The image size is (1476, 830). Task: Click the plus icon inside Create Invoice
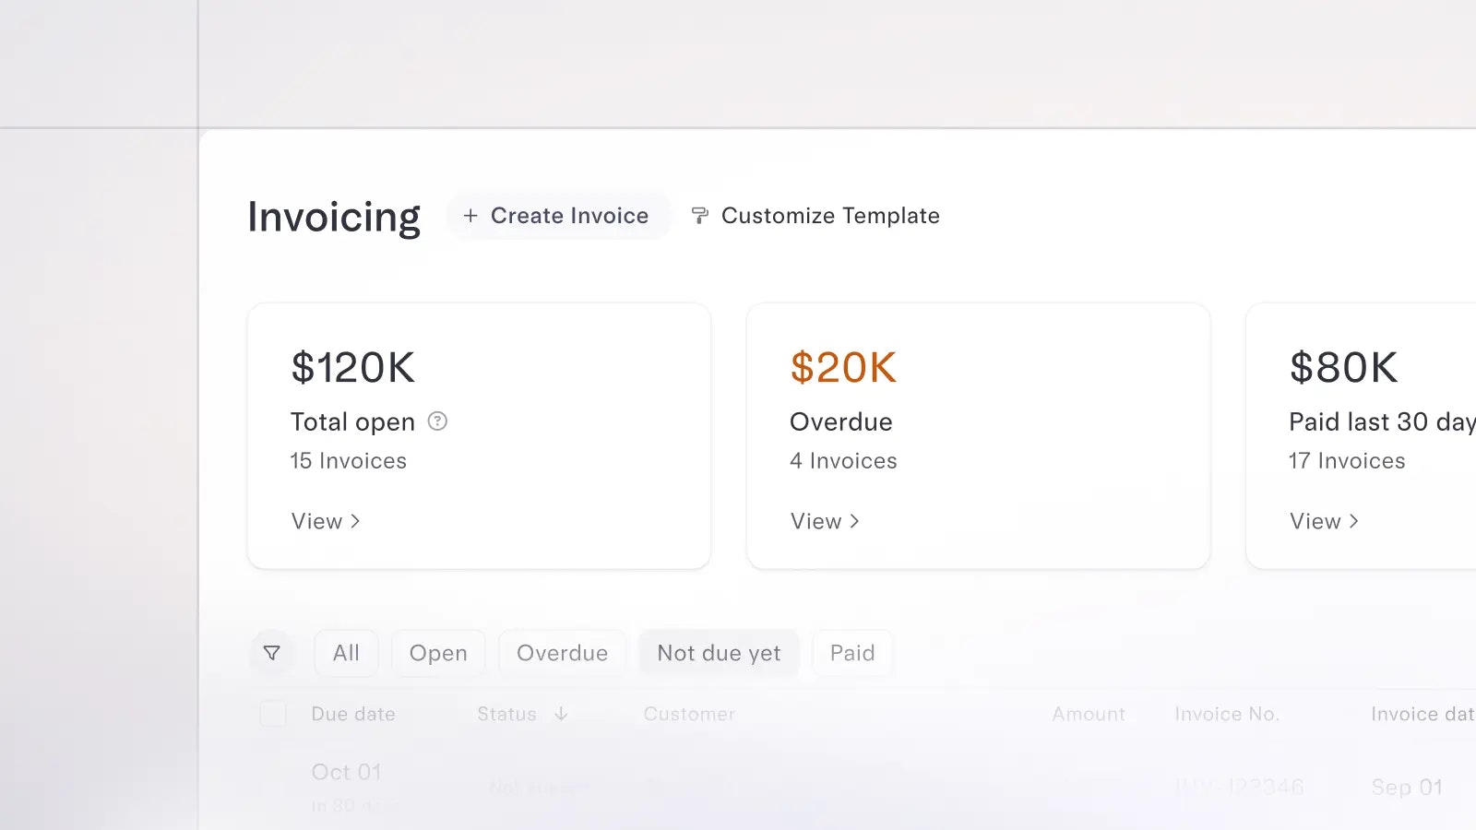[470, 215]
